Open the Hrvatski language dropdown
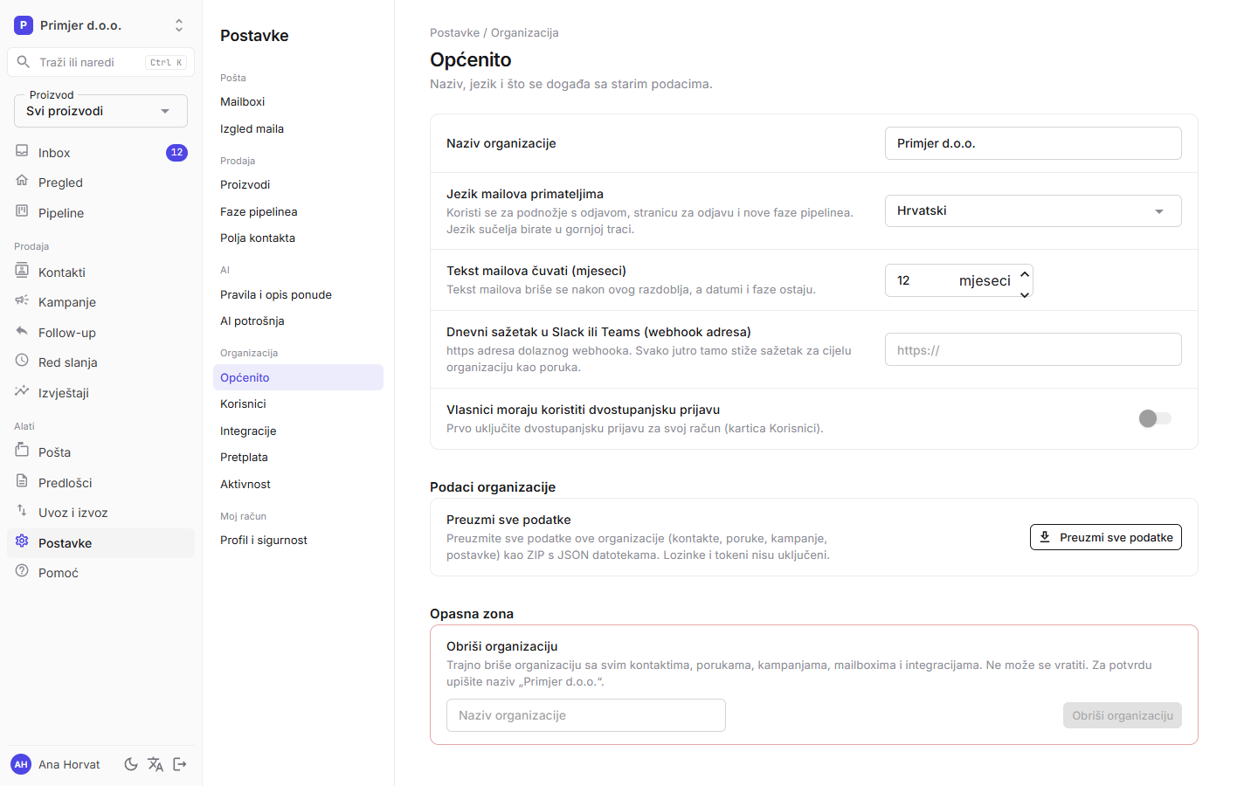Viewport: 1258px width, 786px height. click(x=1033, y=210)
